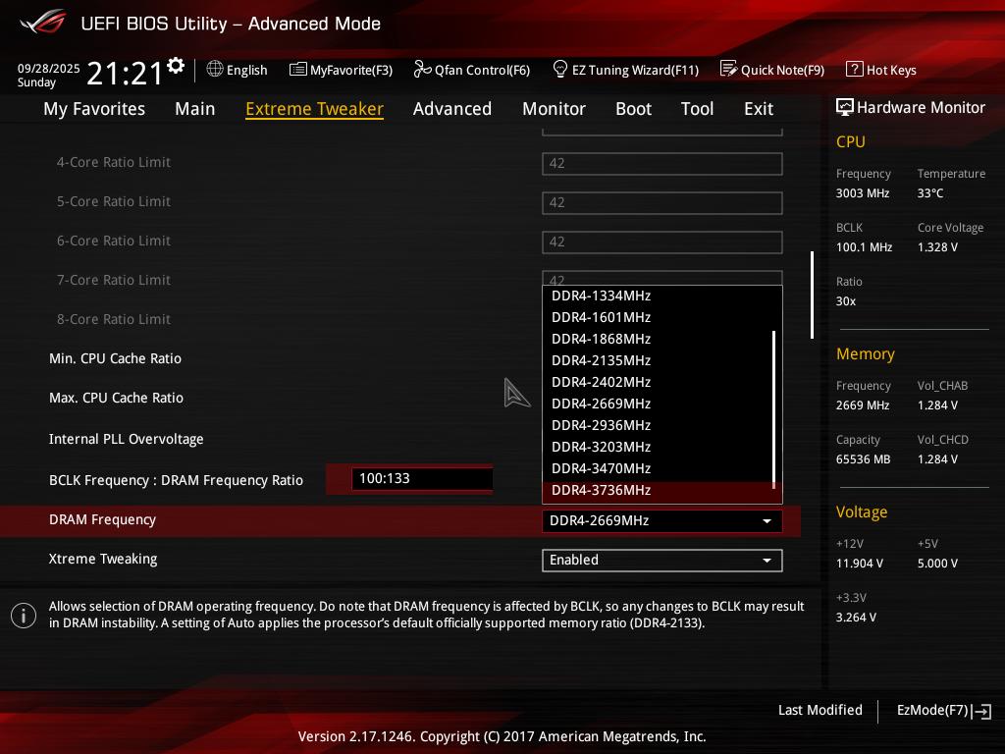Image resolution: width=1005 pixels, height=754 pixels.
Task: Collapse the DRAM Frequency dropdown arrow
Action: [x=767, y=521]
